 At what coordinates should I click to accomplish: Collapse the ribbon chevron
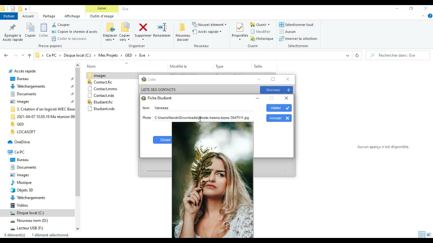point(423,16)
